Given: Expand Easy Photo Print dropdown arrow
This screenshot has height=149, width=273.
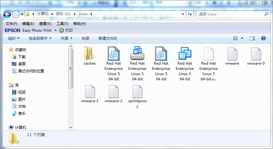Looking at the screenshot, I should [x=55, y=30].
